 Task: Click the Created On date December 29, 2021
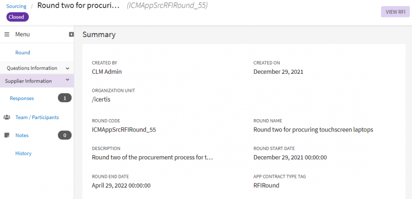pos(278,72)
